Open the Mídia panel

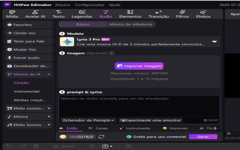click(12, 14)
